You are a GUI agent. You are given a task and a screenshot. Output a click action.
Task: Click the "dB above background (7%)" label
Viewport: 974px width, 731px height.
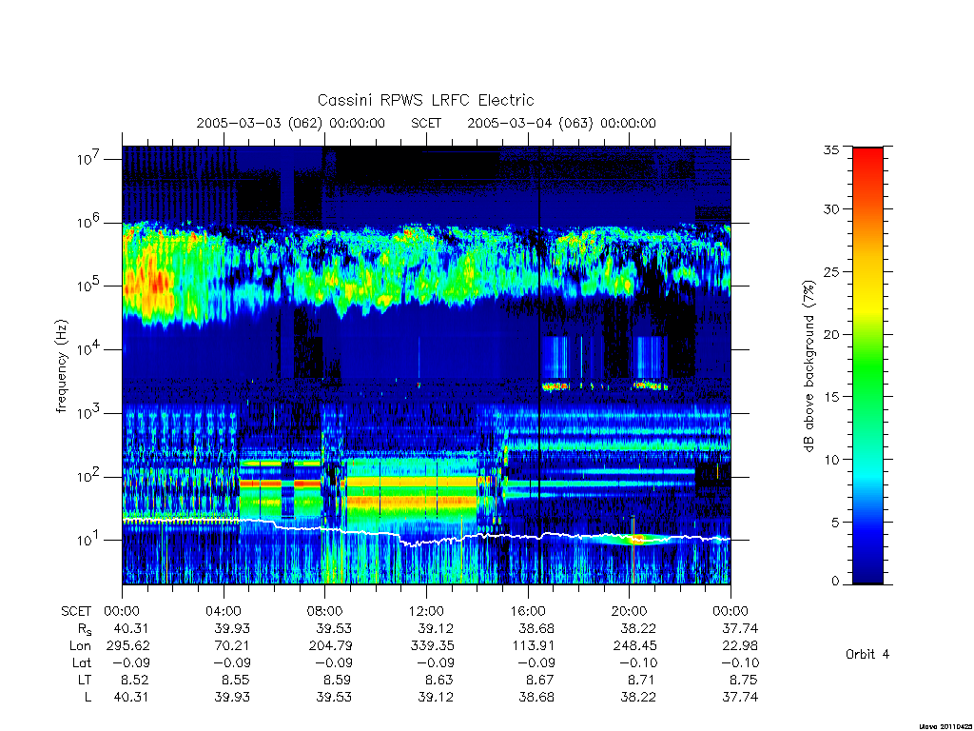coord(808,366)
